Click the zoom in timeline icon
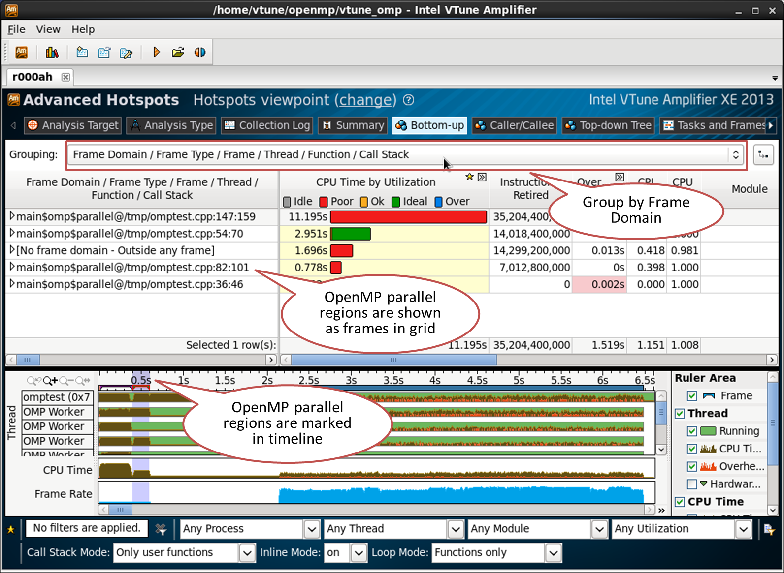This screenshot has width=784, height=573. click(50, 381)
